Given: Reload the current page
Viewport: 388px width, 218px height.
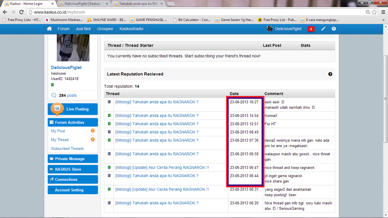Looking at the screenshot, I should pos(21,12).
